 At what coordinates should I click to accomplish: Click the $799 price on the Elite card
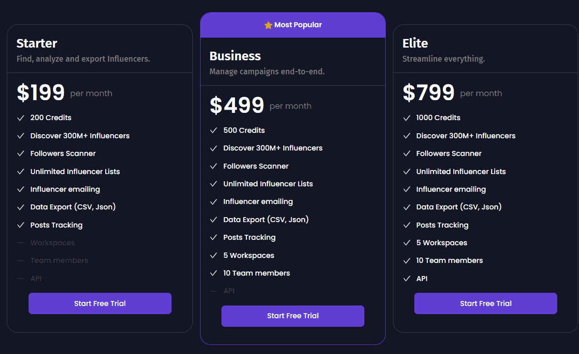click(x=428, y=92)
